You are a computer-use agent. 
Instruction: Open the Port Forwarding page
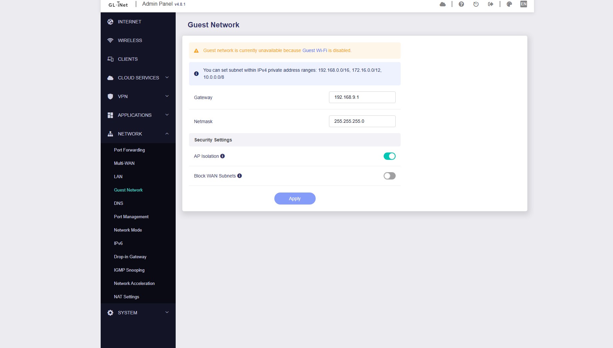click(129, 150)
